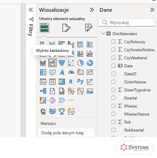
Task: Add a Power Apps visual
Action: [x=52, y=100]
